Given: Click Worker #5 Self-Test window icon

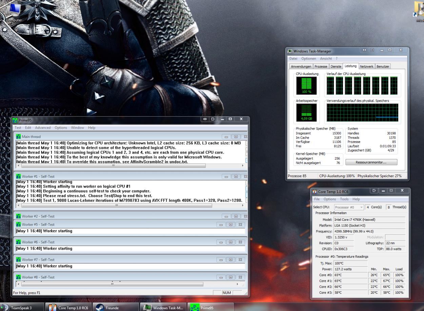Looking at the screenshot, I should 18,224.
